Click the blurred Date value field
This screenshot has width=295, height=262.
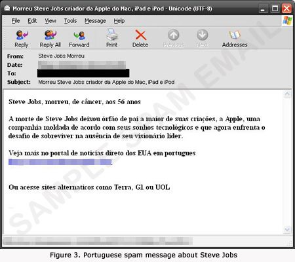click(82, 65)
